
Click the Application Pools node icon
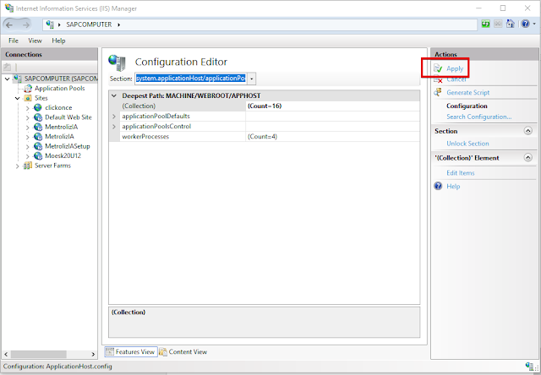(28, 88)
